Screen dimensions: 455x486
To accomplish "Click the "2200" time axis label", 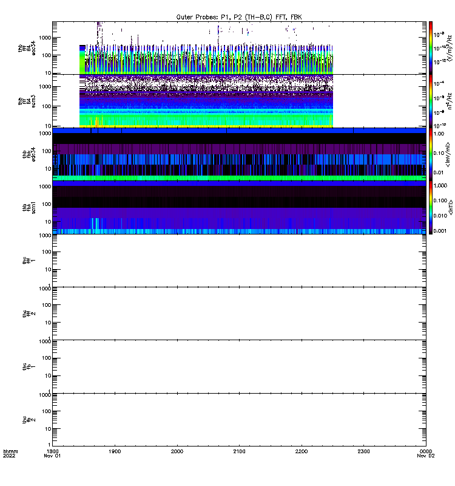I will [302, 451].
